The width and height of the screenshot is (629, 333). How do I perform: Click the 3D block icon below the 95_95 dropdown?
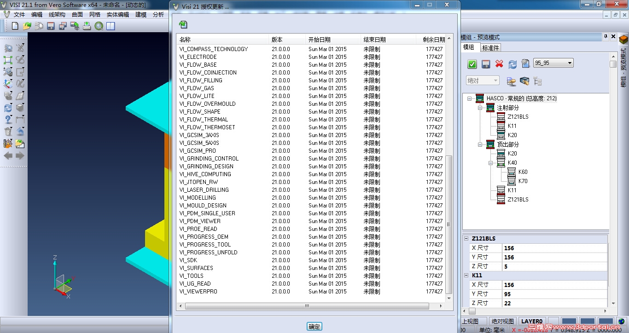coord(524,81)
